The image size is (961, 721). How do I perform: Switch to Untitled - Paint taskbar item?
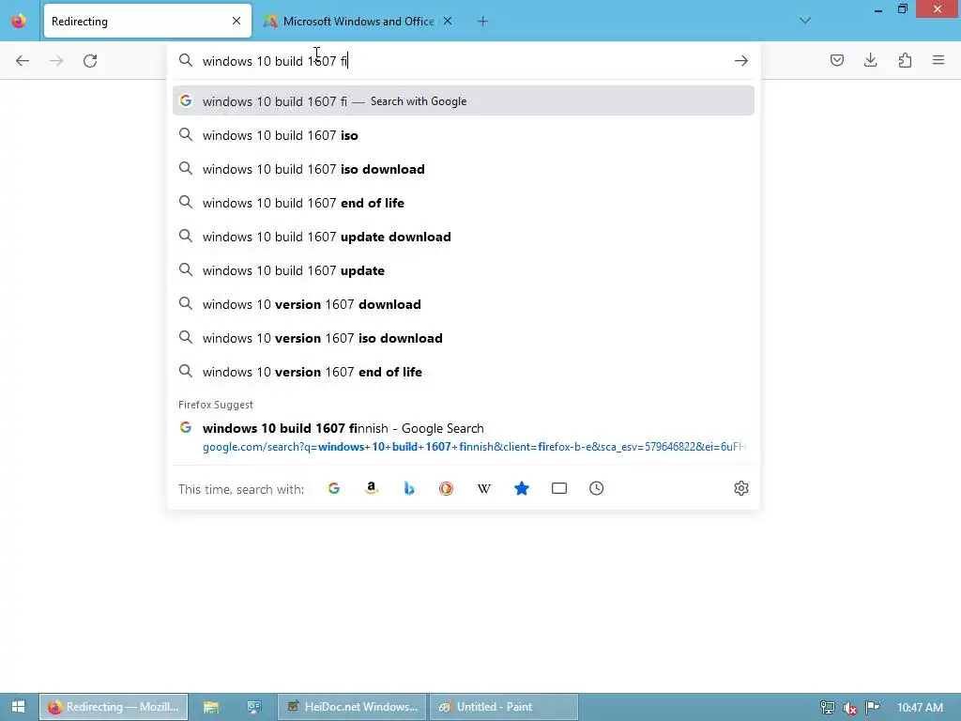pyautogui.click(x=504, y=707)
